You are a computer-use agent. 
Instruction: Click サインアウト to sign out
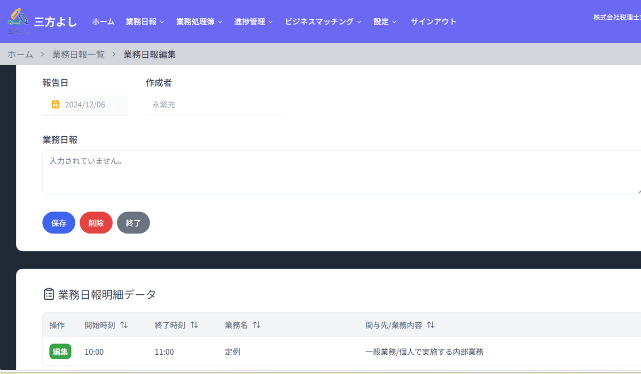433,21
